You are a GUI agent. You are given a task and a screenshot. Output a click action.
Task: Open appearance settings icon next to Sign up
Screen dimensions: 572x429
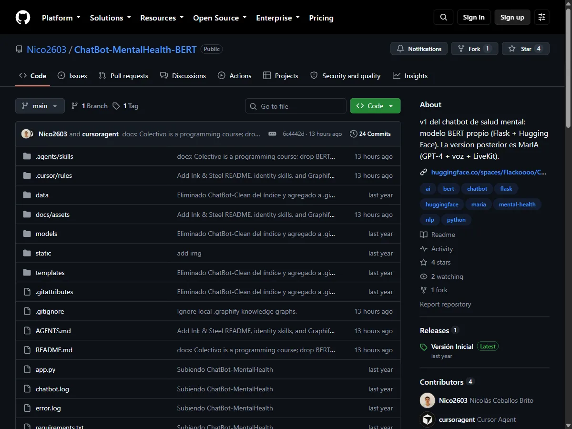(541, 17)
